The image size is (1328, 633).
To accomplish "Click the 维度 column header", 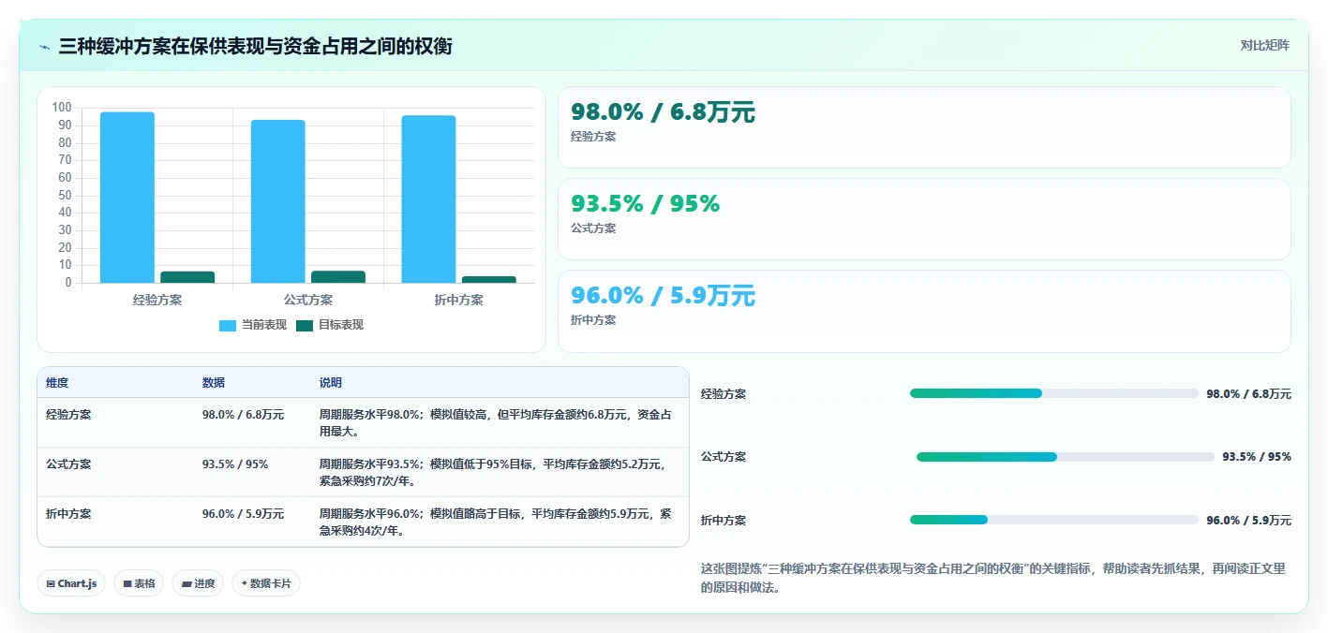I will [x=57, y=383].
